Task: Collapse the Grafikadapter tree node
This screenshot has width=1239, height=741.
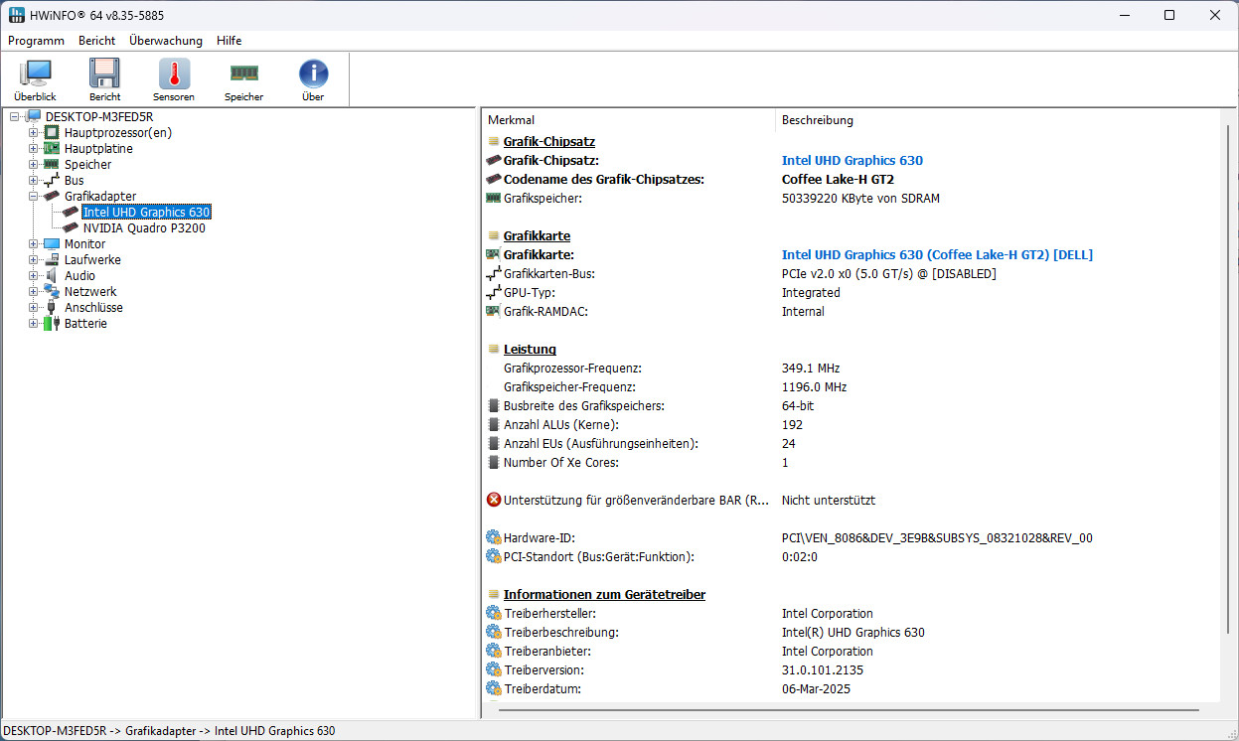Action: 34,197
